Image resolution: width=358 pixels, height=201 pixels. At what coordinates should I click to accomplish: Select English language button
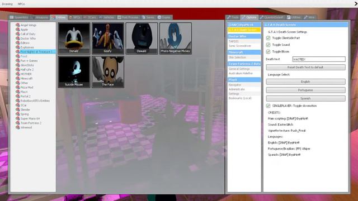tap(306, 82)
